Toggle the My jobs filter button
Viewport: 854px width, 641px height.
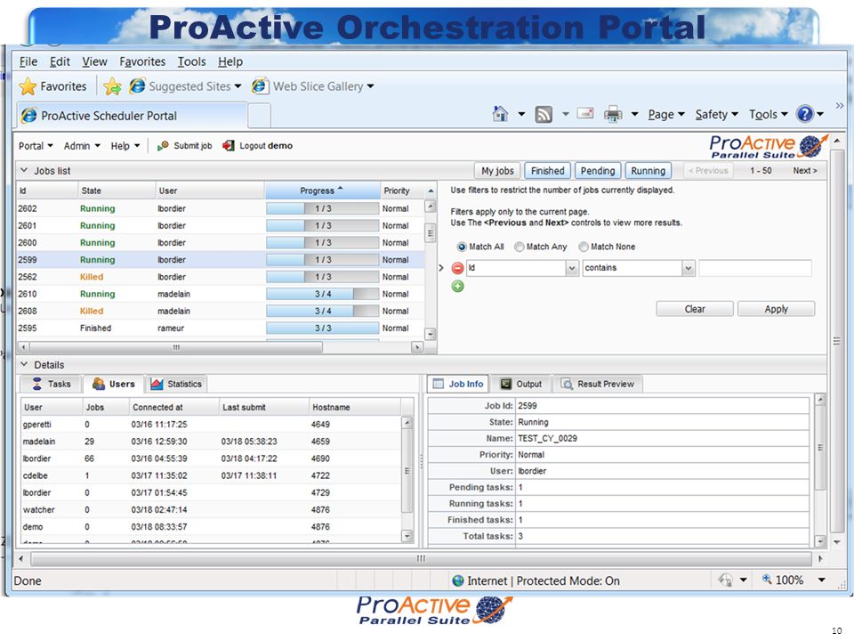[497, 171]
